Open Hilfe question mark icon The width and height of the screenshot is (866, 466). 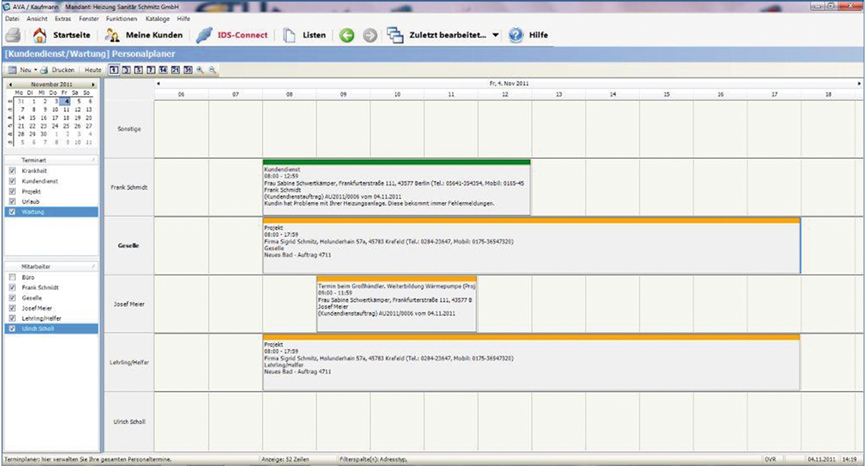coord(517,35)
